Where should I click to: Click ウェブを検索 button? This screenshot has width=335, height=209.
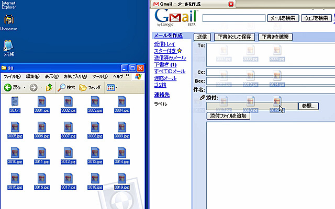tap(316, 18)
